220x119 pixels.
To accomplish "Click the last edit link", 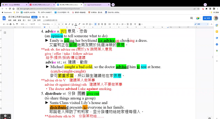I will point(50,20).
